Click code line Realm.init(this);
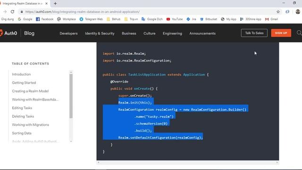The image size is (302, 170). tap(135, 102)
